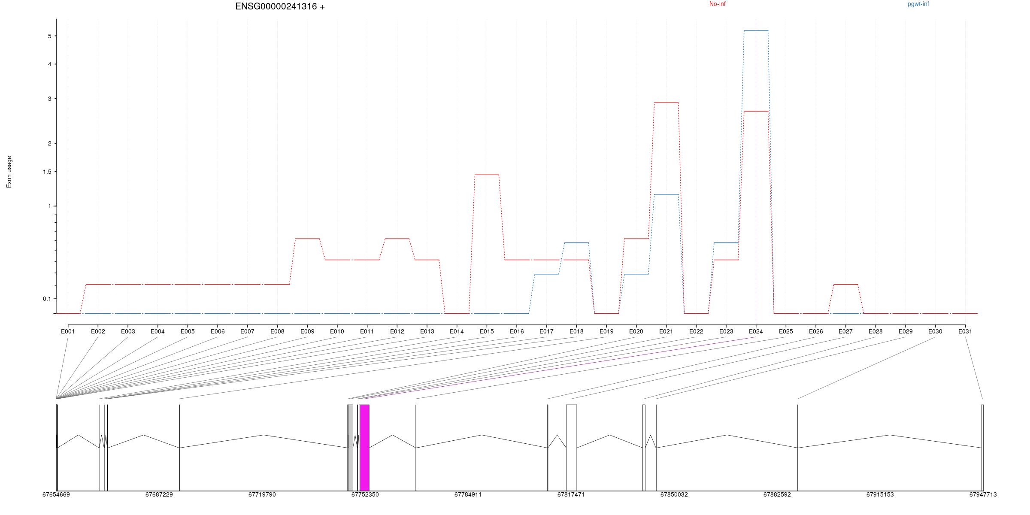
Task: Click the y-axis tick label 1
Action: [x=50, y=206]
